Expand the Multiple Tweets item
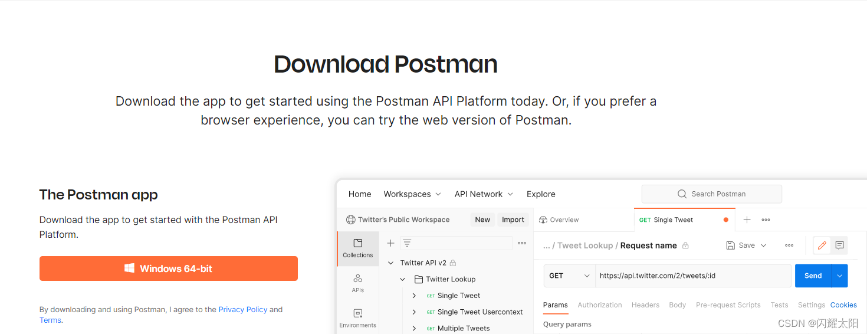867x334 pixels. [x=414, y=328]
